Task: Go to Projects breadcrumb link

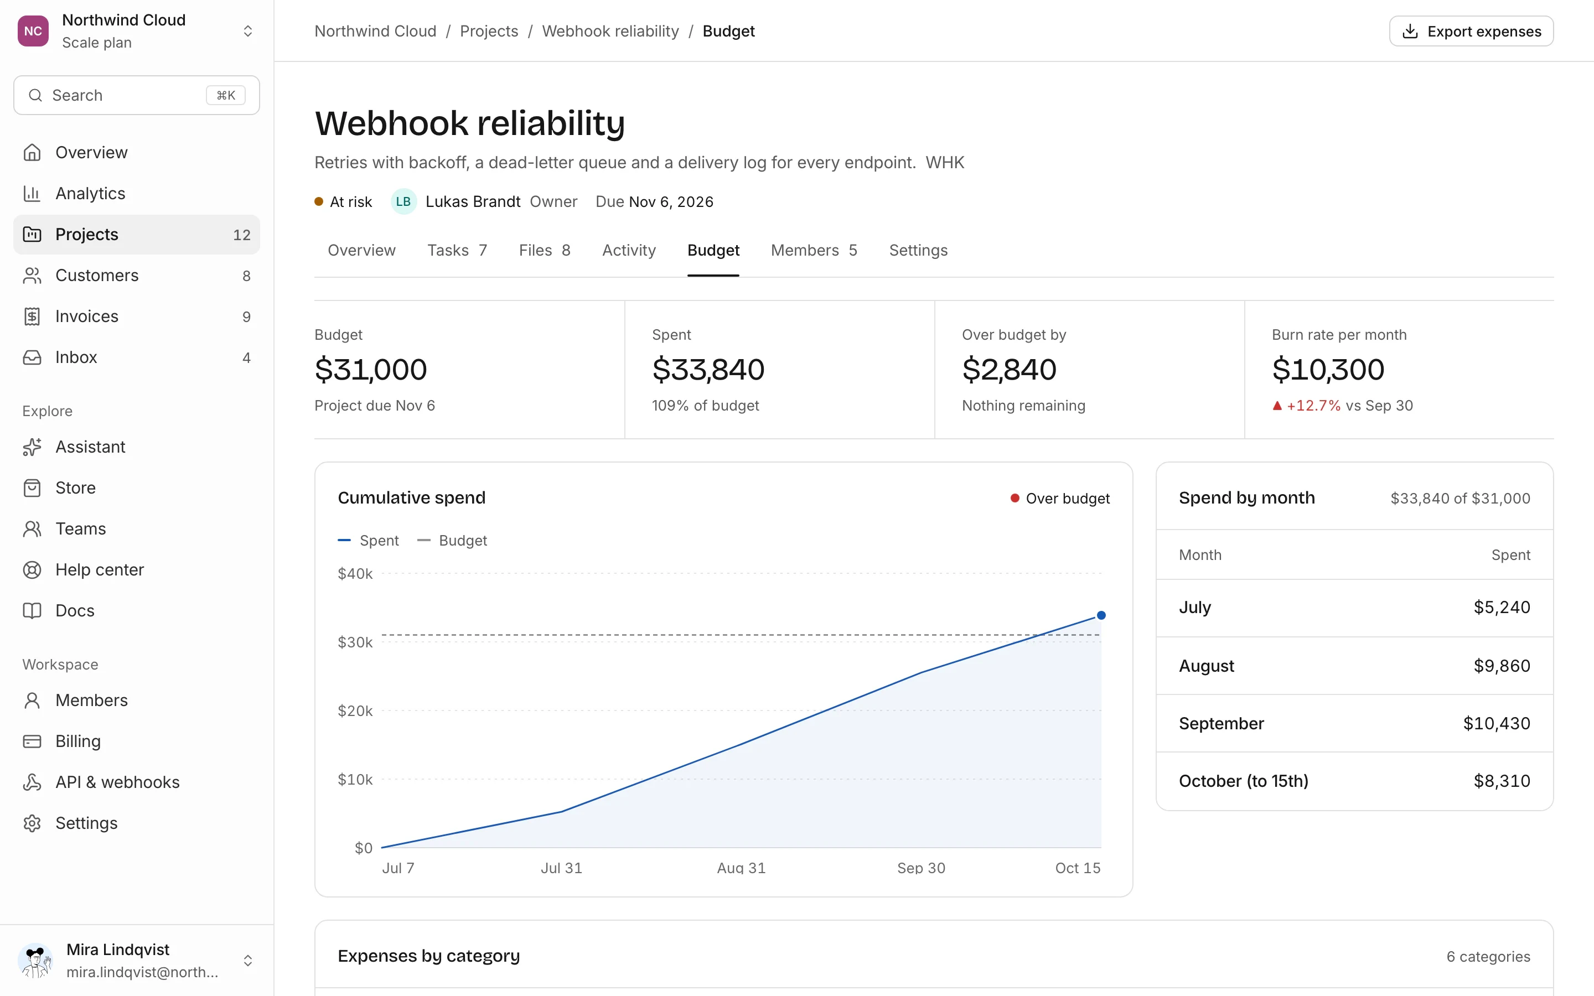Action: (x=489, y=31)
